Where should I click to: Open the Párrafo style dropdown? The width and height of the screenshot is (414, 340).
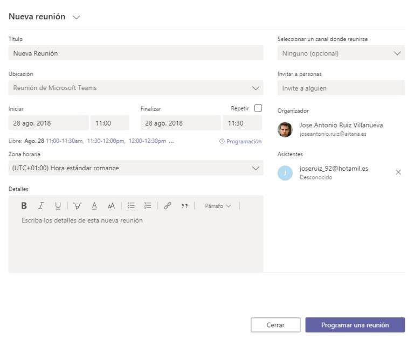click(218, 206)
